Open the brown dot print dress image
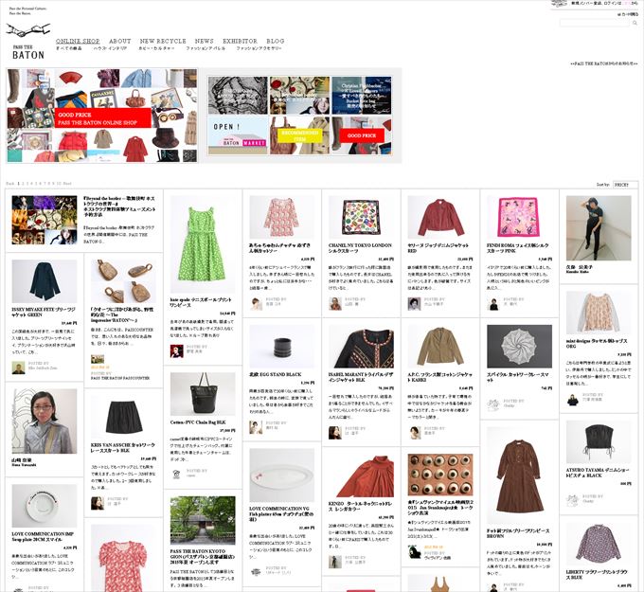The width and height of the screenshot is (644, 592). 519,475
